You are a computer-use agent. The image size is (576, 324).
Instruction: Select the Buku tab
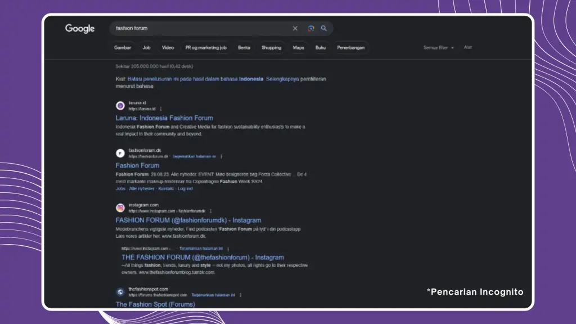(x=320, y=48)
